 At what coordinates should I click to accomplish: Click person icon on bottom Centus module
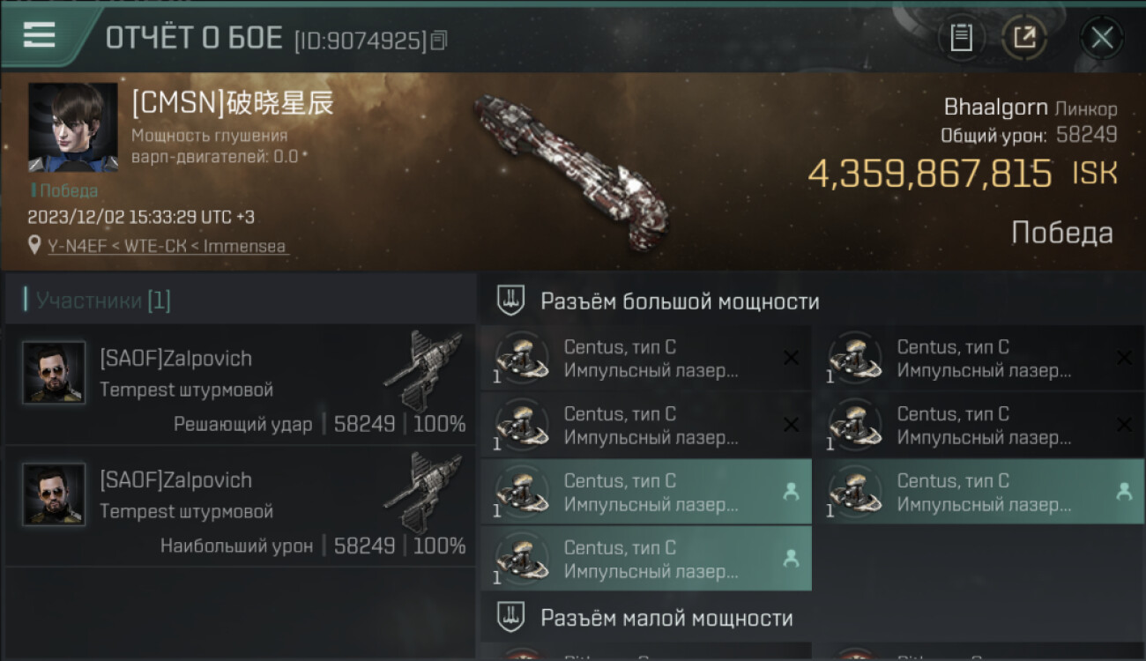pyautogui.click(x=791, y=558)
